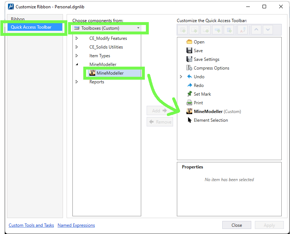Select the Quick Access Toolbar section

[x=31, y=27]
